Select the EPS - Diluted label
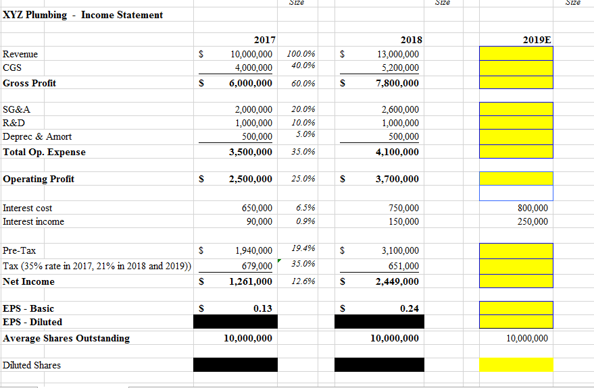 coord(32,322)
